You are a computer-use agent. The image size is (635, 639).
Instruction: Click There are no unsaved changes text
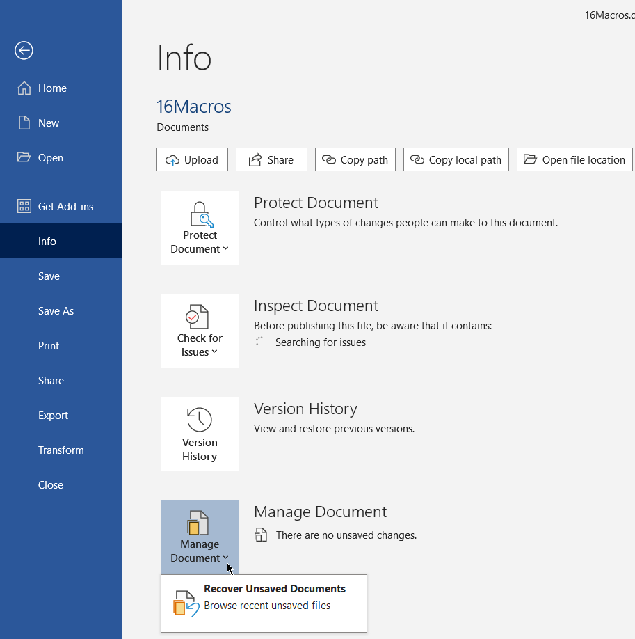346,535
